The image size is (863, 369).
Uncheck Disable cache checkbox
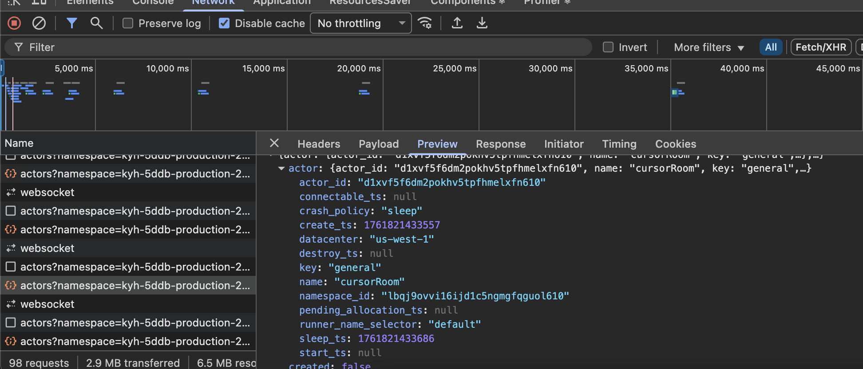click(x=224, y=23)
